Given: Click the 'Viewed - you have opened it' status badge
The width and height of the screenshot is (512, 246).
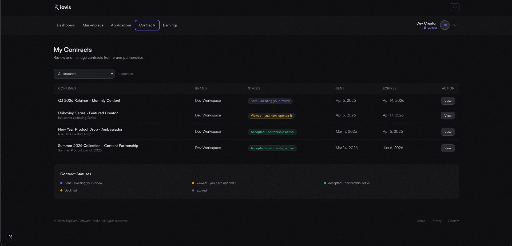Looking at the screenshot, I should 271,116.
